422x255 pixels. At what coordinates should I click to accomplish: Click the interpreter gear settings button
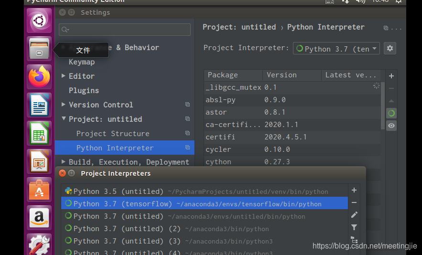point(390,48)
